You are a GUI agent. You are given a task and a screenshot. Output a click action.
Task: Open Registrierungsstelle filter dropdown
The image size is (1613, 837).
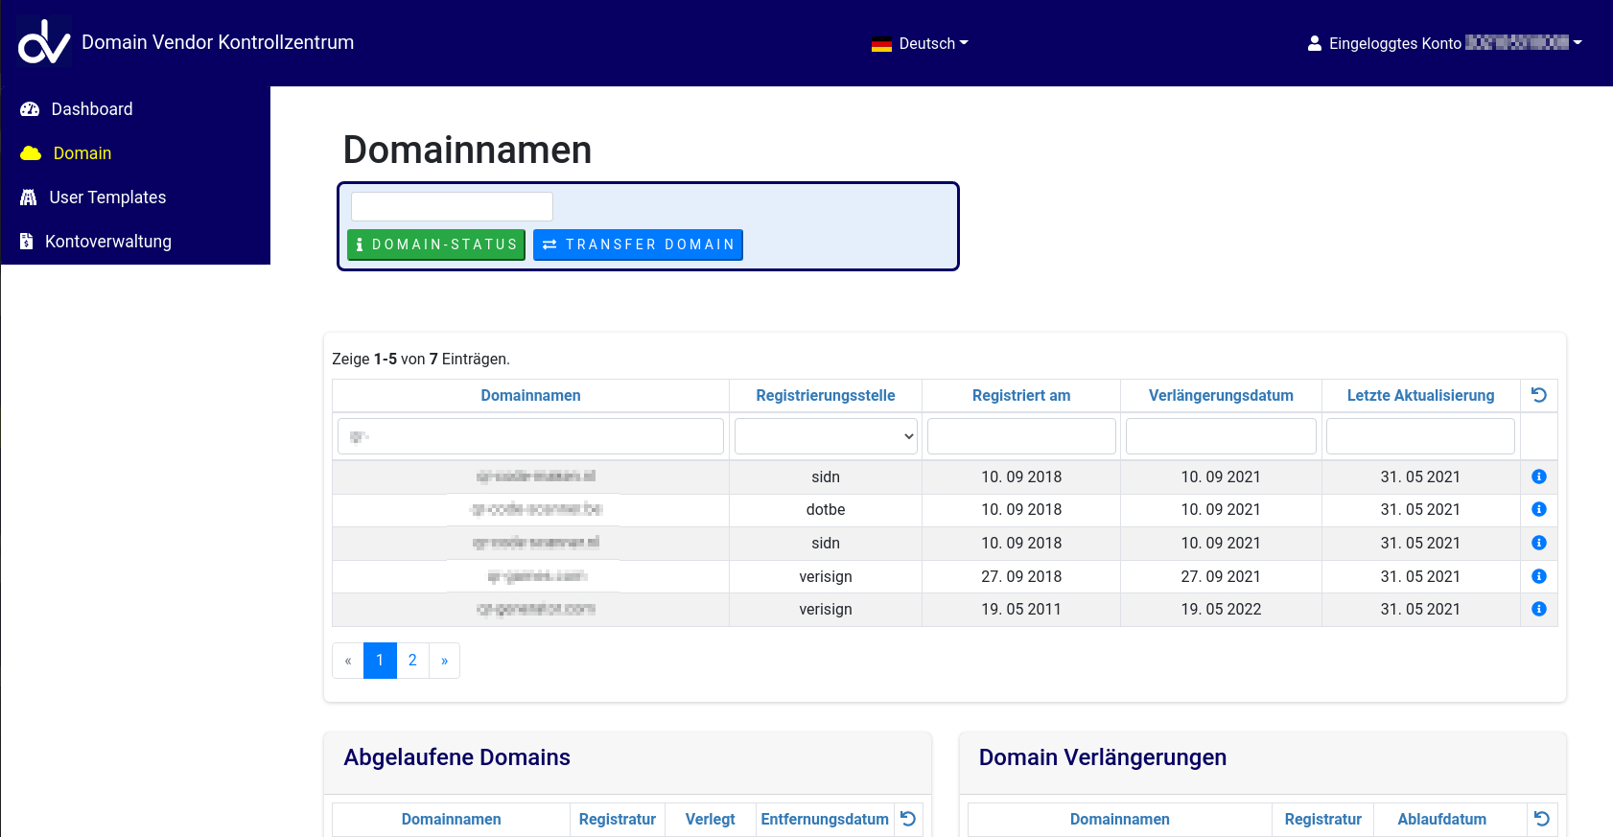click(826, 436)
